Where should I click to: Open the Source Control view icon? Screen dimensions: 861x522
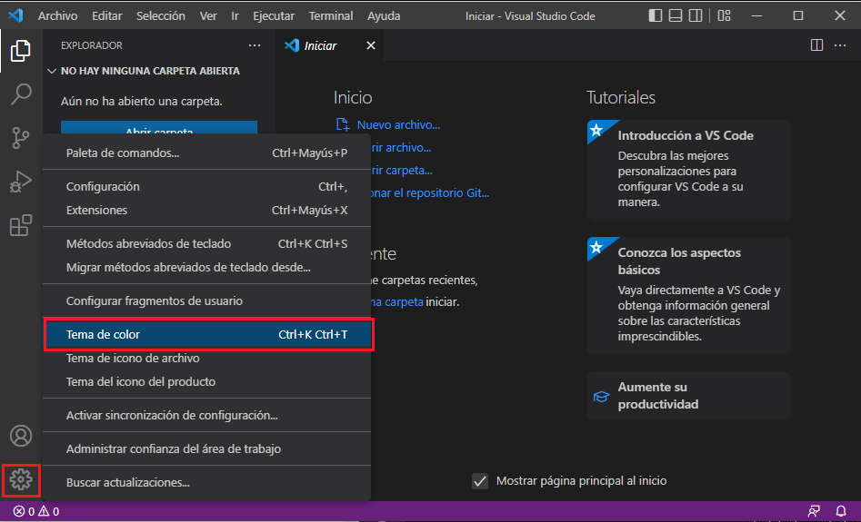click(x=20, y=138)
